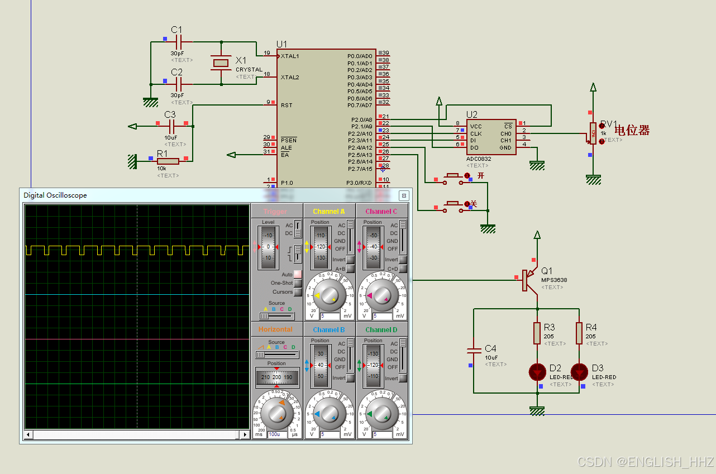Toggle Channel A Invert button
This screenshot has width=716, height=474.
[x=350, y=260]
